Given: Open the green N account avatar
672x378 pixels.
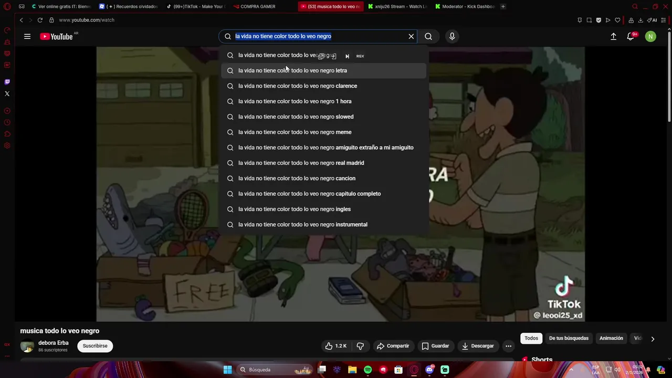Looking at the screenshot, I should coord(650,36).
